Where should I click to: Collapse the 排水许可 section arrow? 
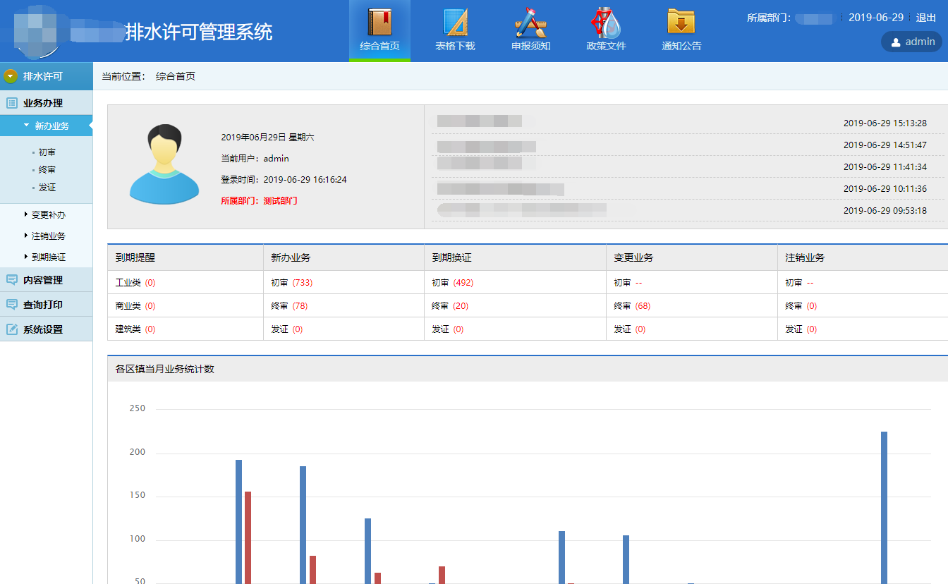(x=11, y=76)
